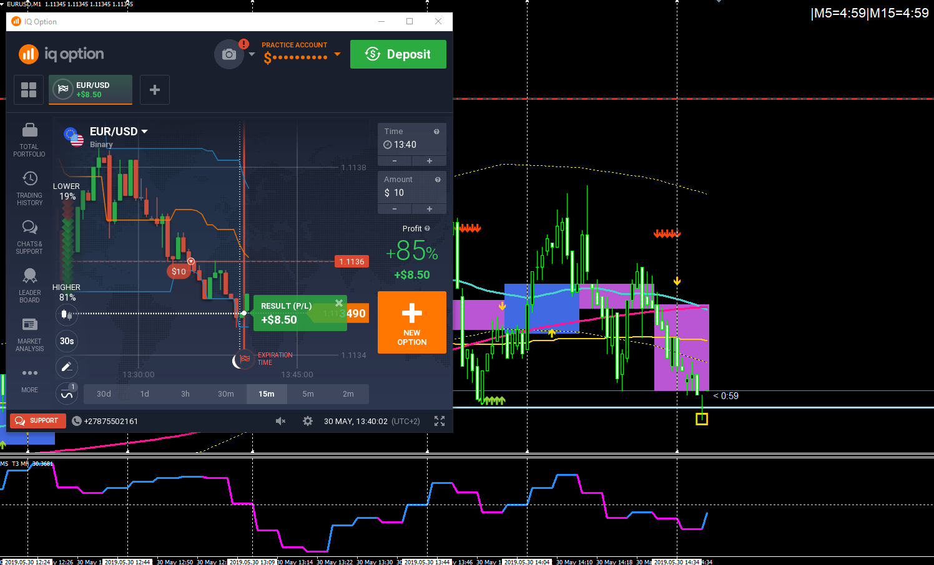Viewport: 934px width, 565px height.
Task: Decrease trade amount with minus
Action: (x=395, y=209)
